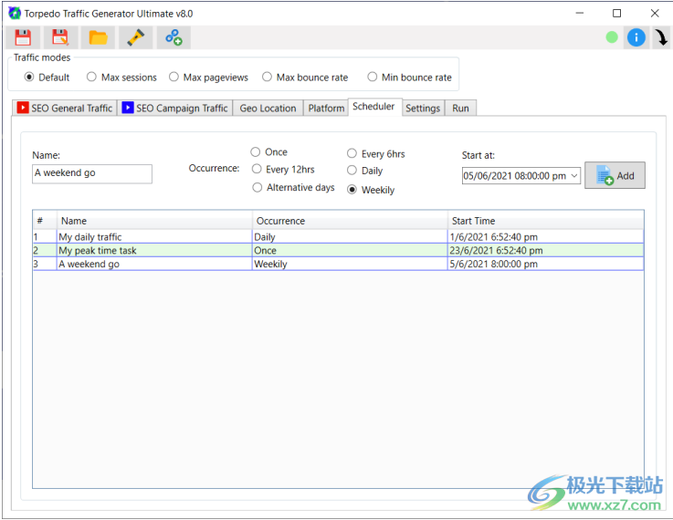
Task: Select Min bounce rate mode
Action: click(x=410, y=78)
